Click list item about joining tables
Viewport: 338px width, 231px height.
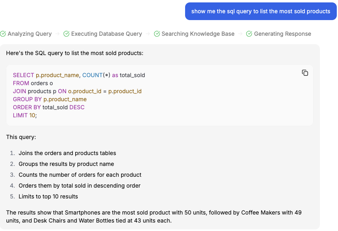pyautogui.click(x=67, y=153)
